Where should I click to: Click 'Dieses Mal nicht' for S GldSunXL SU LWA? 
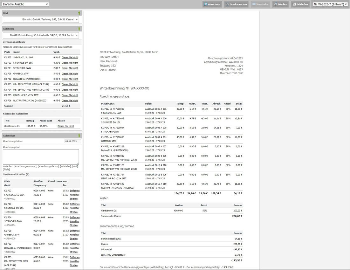[70, 57]
